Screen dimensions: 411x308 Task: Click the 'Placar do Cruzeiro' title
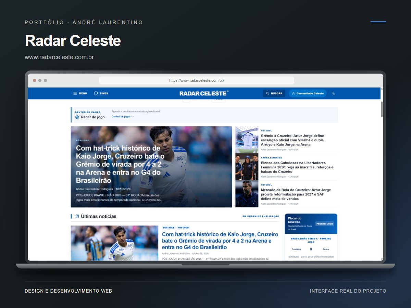coord(295,220)
